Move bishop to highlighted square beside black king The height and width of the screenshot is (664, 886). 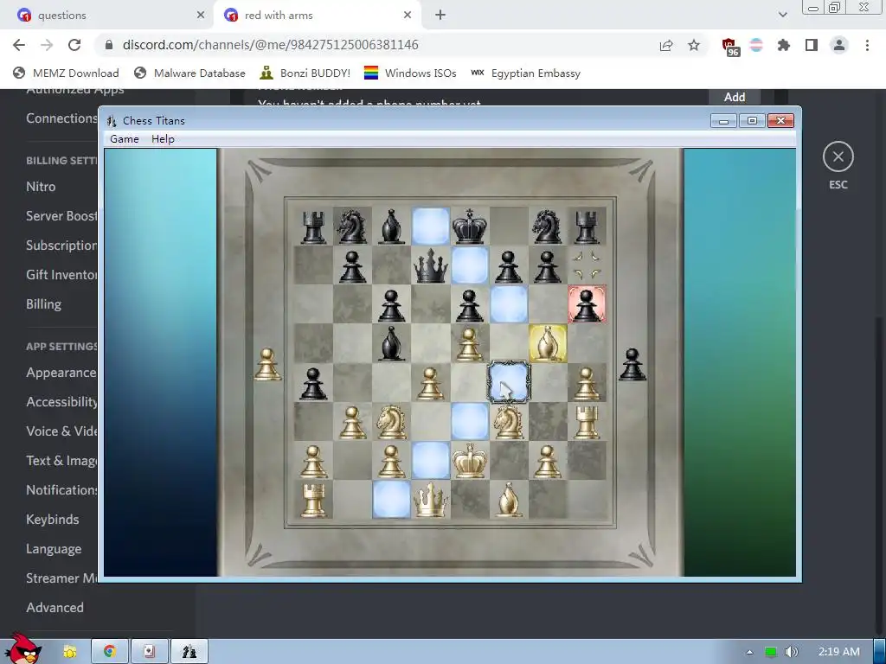point(431,226)
